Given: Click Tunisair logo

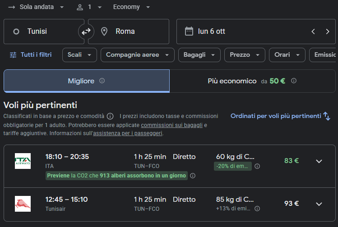Looking at the screenshot, I should tap(23, 204).
